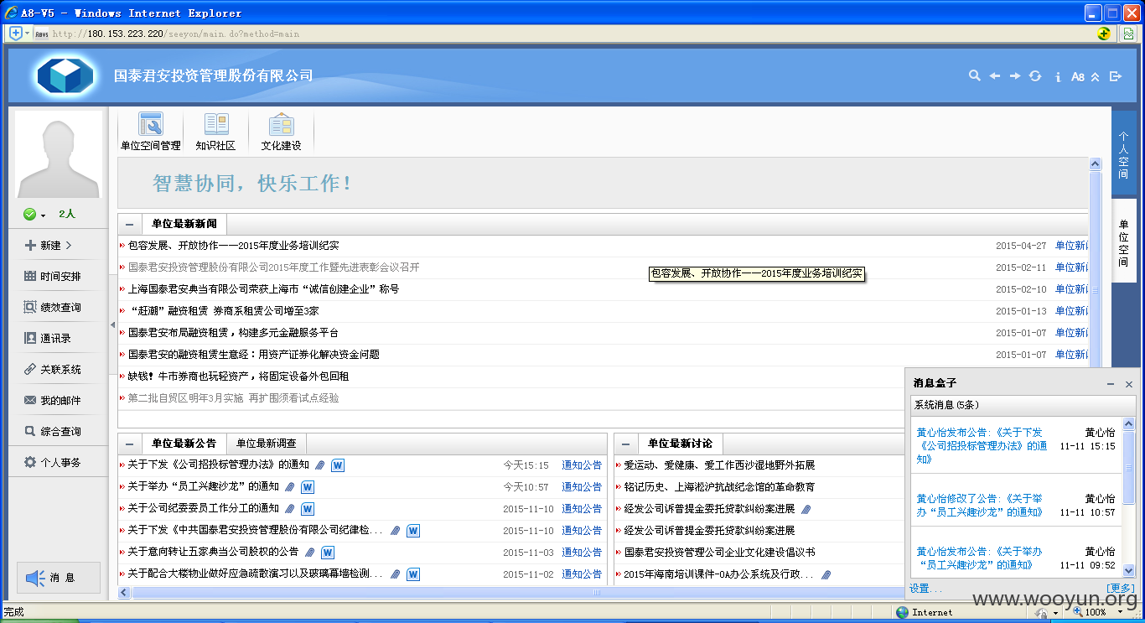This screenshot has width=1145, height=623.
Task: Open the info 'i' icon in header
Action: tap(1058, 76)
